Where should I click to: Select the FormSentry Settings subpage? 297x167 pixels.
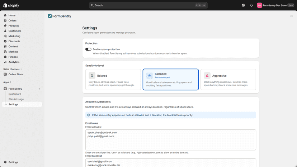click(22, 104)
